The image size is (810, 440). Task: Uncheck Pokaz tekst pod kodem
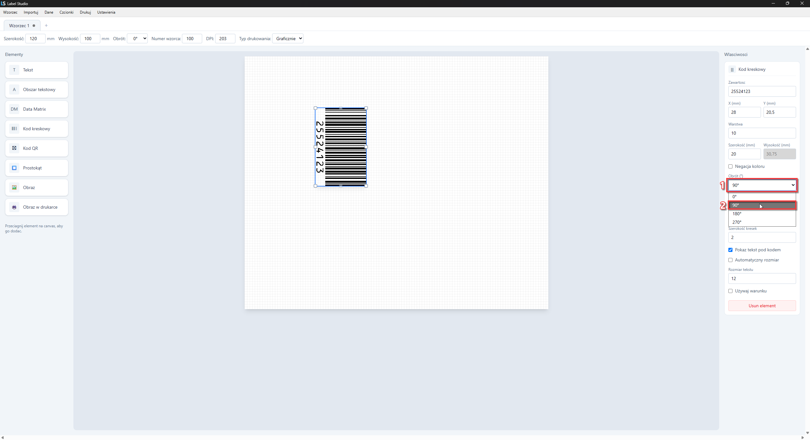[731, 250]
